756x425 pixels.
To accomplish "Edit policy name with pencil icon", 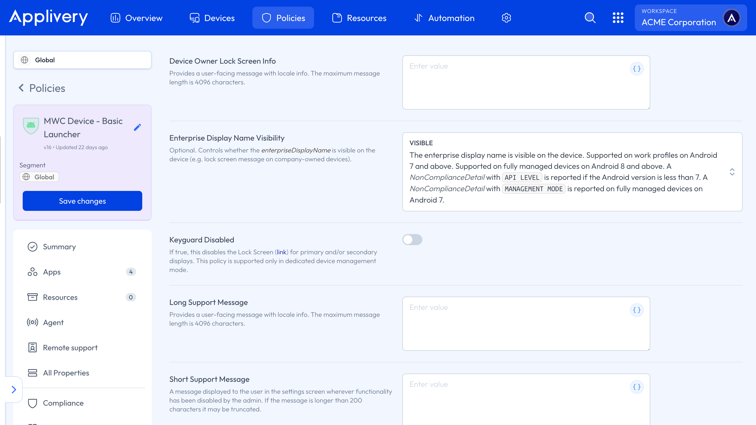I will (x=137, y=127).
